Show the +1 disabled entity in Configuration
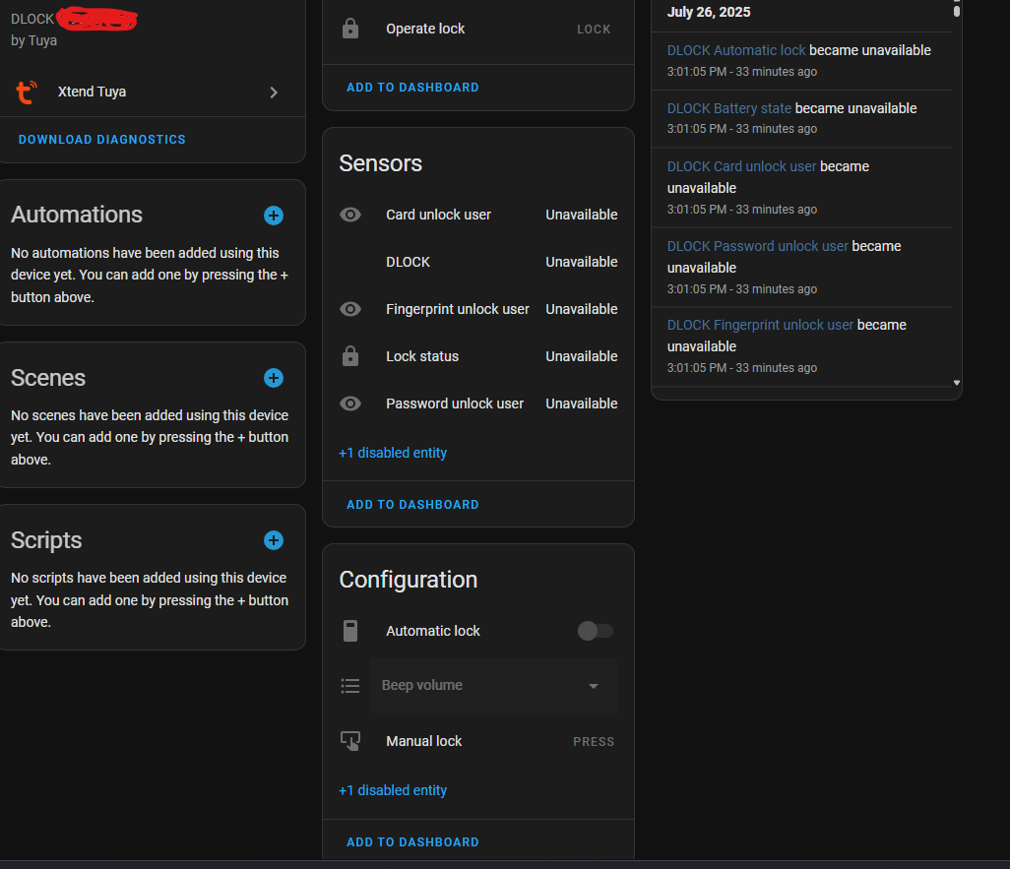This screenshot has height=869, width=1010. point(393,790)
